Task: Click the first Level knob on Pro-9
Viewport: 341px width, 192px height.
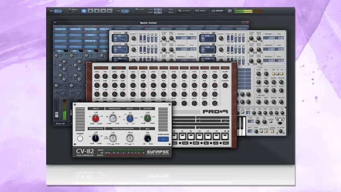Action: tap(97, 76)
